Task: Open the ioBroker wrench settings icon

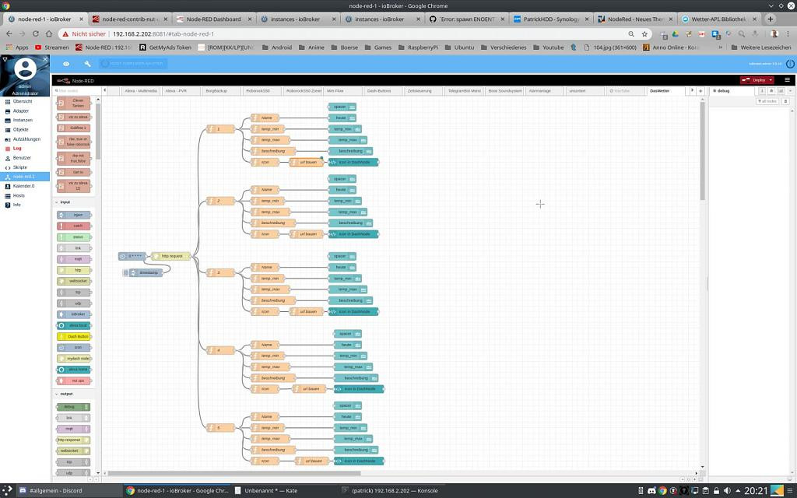Action: (x=87, y=64)
